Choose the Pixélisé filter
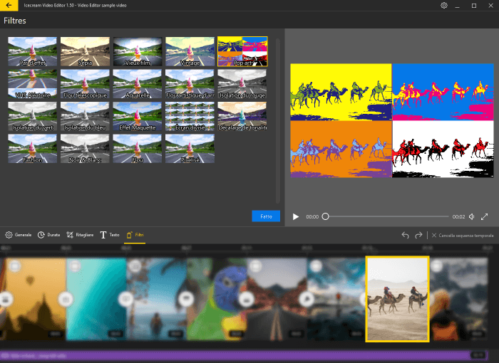 point(190,149)
